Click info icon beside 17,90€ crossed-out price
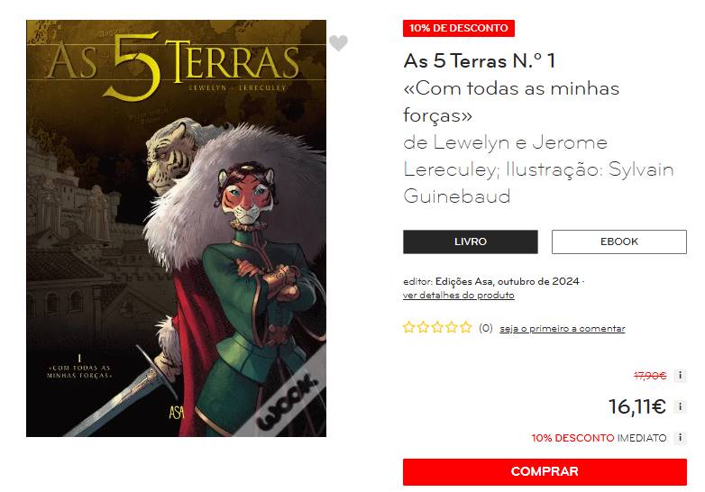 click(681, 375)
